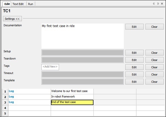The width and height of the screenshot is (166, 117).
Task: Switch to the Text Edit tab
Action: [x=18, y=4]
